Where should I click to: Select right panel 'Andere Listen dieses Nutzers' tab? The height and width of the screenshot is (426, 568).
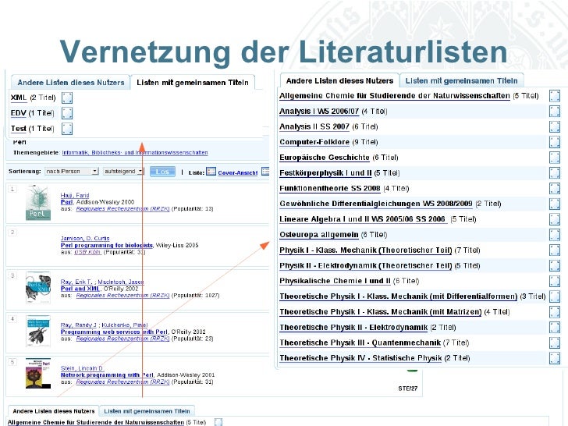(x=339, y=81)
